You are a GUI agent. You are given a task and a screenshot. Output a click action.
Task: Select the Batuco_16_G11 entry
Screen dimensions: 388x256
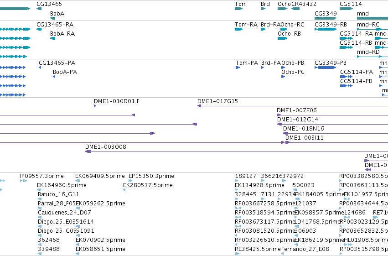tap(58, 194)
